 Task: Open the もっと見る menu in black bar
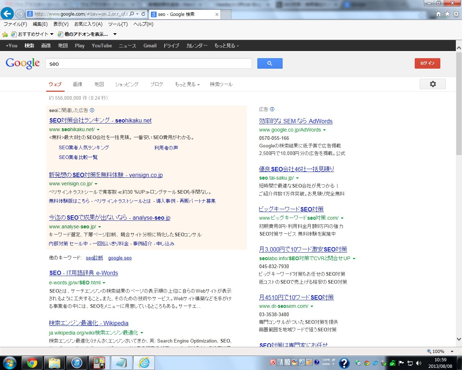click(x=226, y=46)
